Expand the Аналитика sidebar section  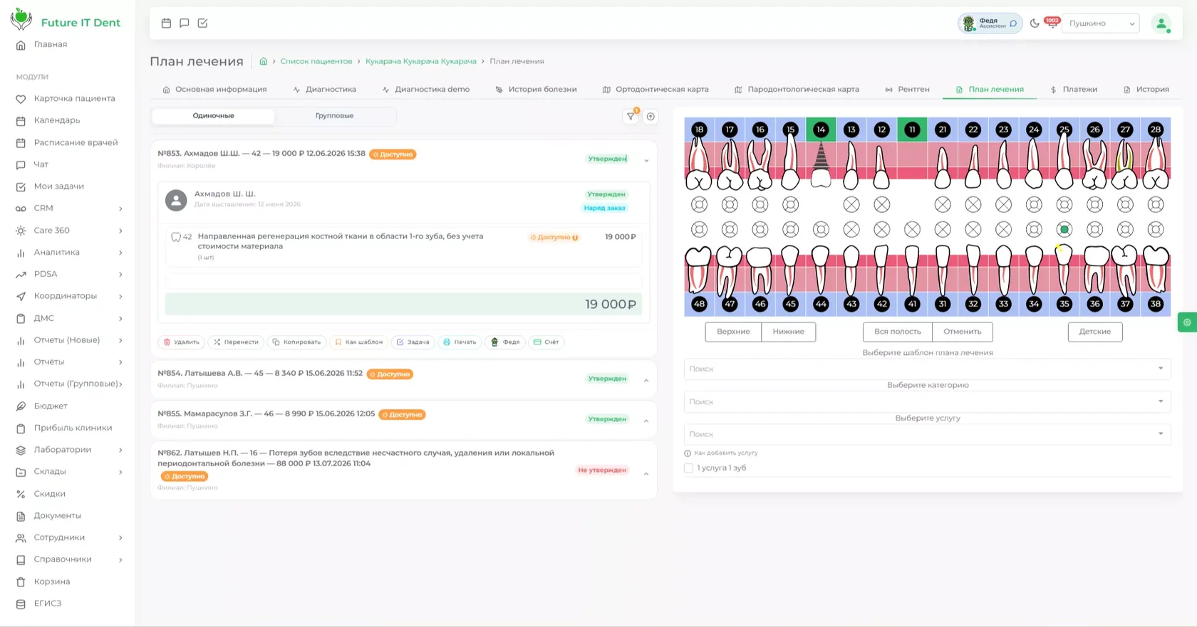tap(68, 253)
